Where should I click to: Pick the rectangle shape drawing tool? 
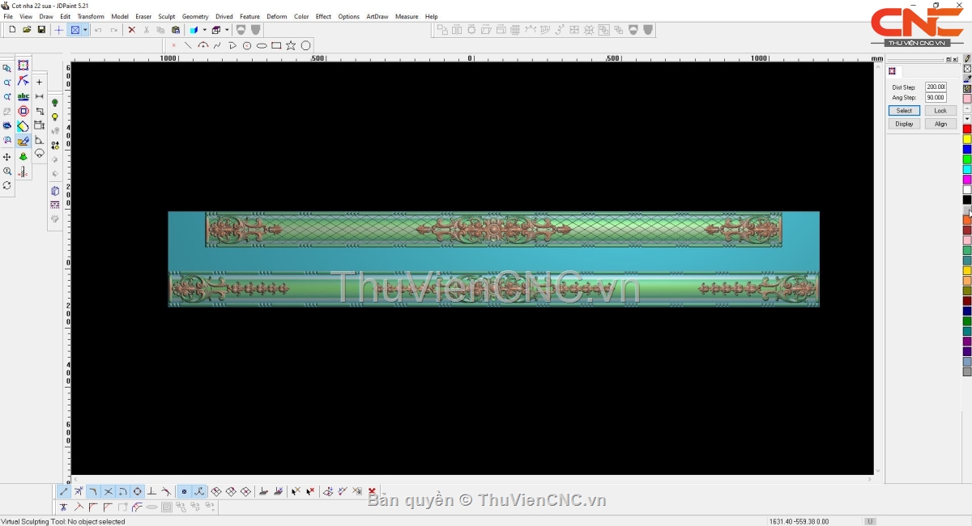276,46
